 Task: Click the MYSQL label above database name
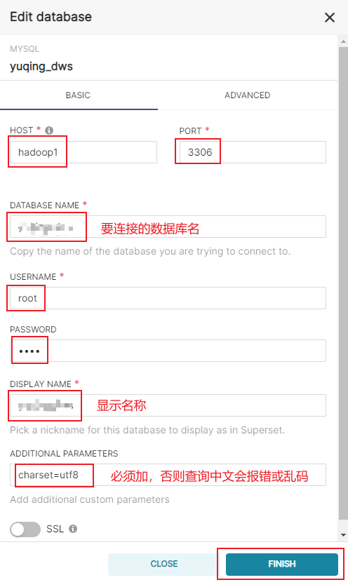click(25, 49)
